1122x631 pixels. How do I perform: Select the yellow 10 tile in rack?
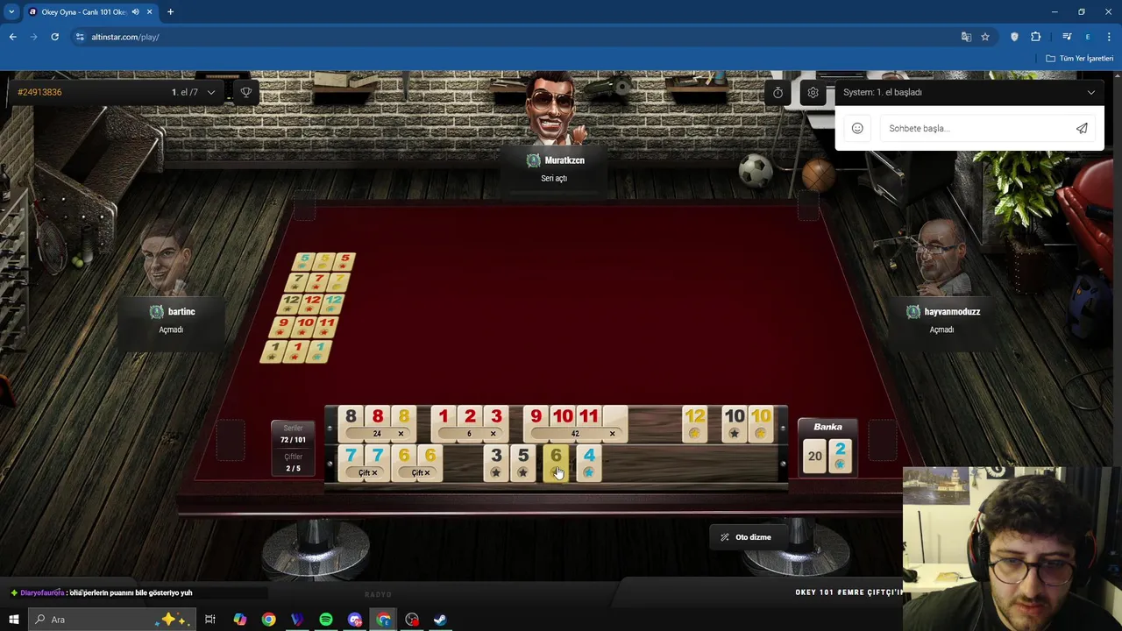coord(761,424)
